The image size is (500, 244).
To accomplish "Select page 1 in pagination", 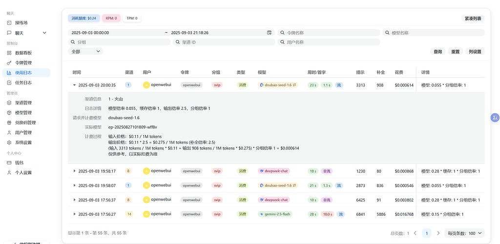I will [427, 233].
